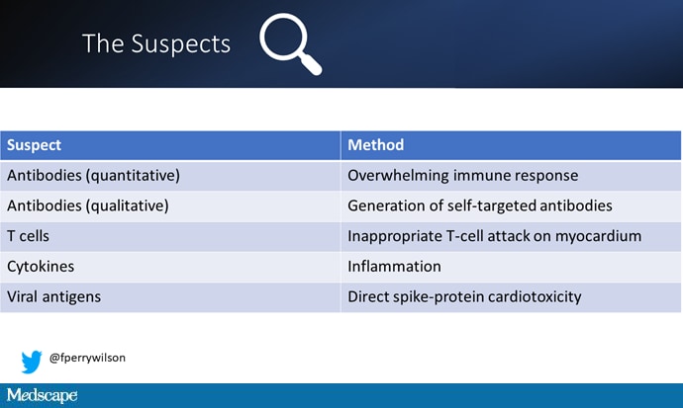This screenshot has height=408, width=683.
Task: Select 'Generation of self-targeted antibodies' cell
Action: 481,206
